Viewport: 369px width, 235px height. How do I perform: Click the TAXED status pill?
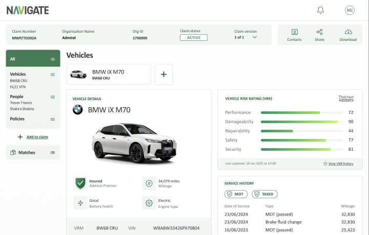[264, 194]
